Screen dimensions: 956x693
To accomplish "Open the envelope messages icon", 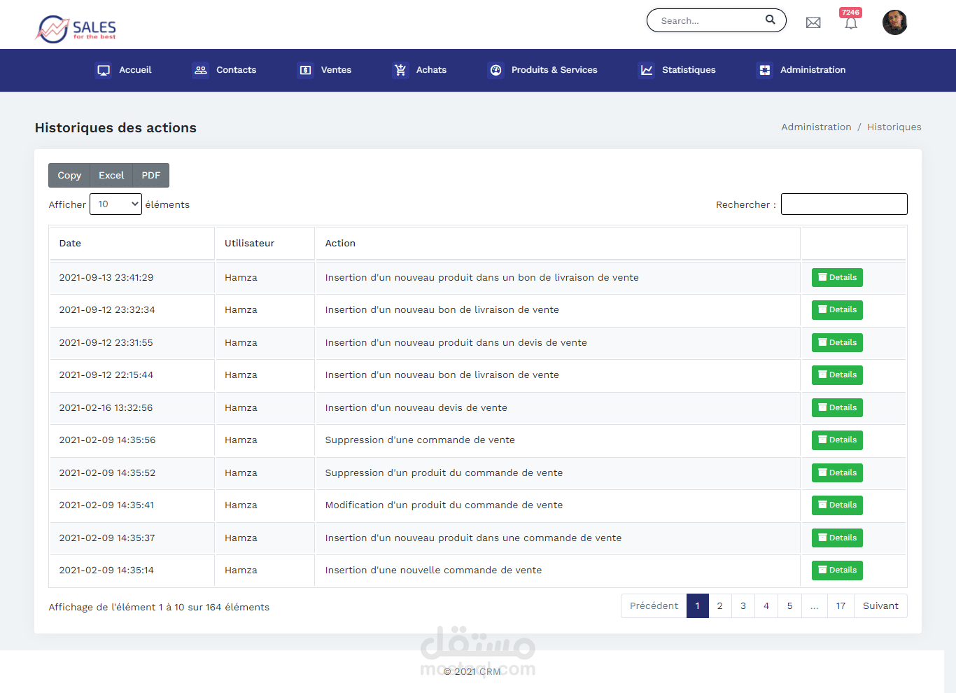I will (x=813, y=22).
